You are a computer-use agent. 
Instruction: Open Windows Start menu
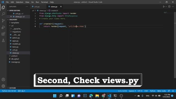[55, 96]
